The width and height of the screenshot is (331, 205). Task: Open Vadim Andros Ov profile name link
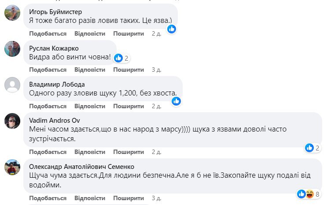point(55,120)
